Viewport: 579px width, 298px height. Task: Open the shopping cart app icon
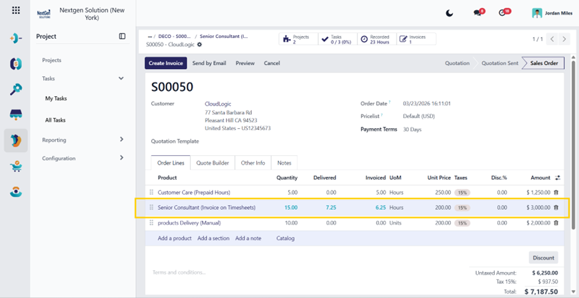pyautogui.click(x=16, y=167)
